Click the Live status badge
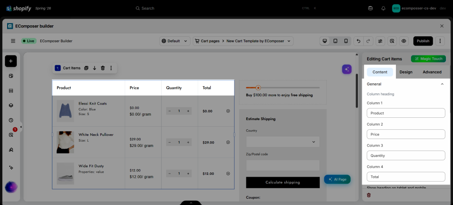Screen dimensions: 453x205 (x=28, y=41)
